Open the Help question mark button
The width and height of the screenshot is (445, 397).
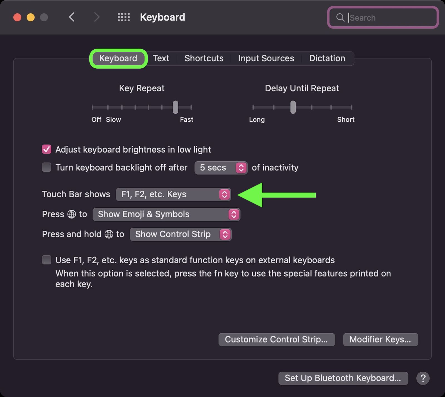pos(423,378)
